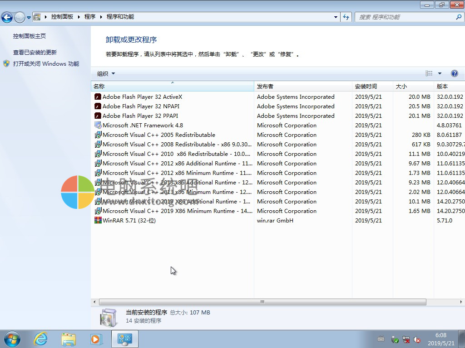This screenshot has height=348, width=465.
Task: Click the Visual C++ 2012 Additional Runtime icon
Action: tap(98, 163)
